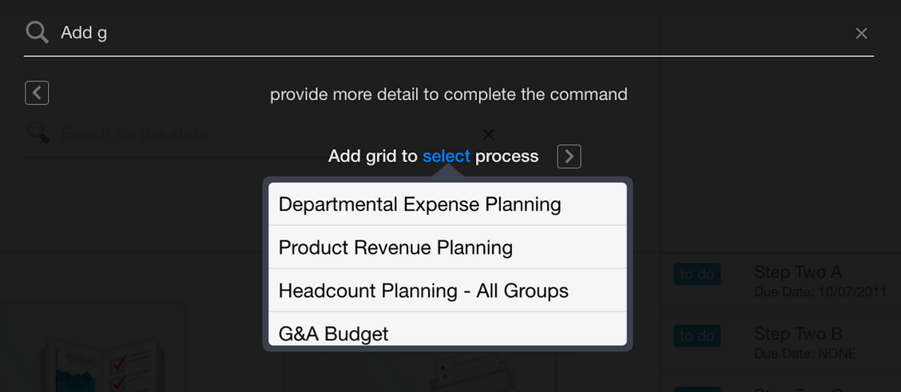Click the to do badge for Step Two A
Viewport: 901px width, 392px height.
697,275
